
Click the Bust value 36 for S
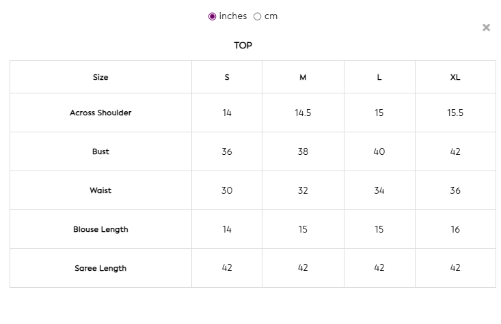click(227, 151)
